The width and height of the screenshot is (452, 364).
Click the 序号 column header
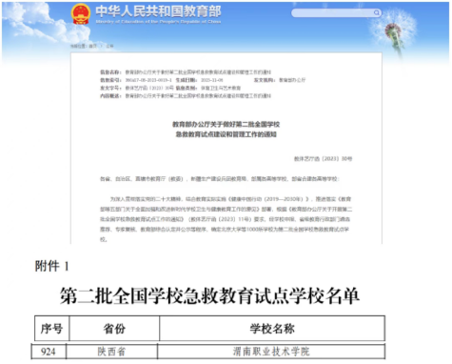point(51,329)
